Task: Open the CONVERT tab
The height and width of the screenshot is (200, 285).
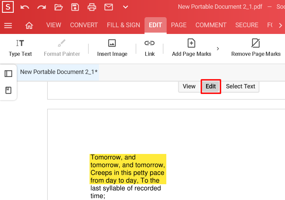Action: [x=84, y=25]
